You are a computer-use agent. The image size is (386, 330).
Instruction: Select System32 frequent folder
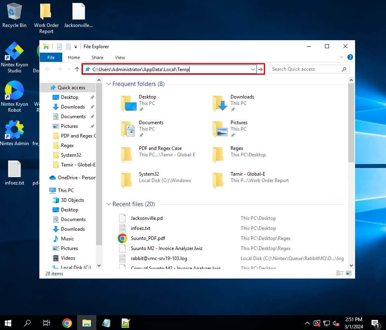[155, 180]
